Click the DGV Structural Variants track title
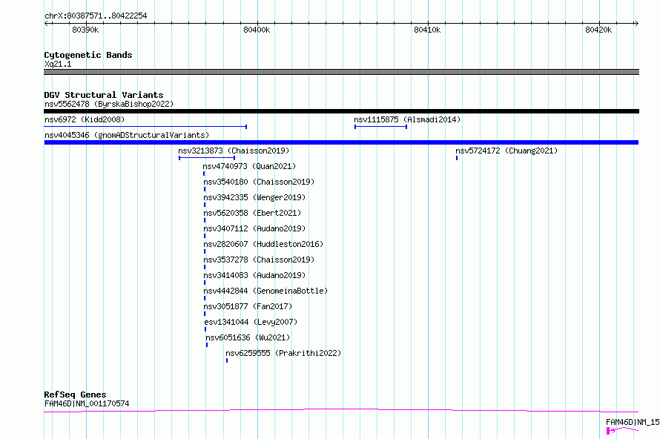 (x=103, y=95)
